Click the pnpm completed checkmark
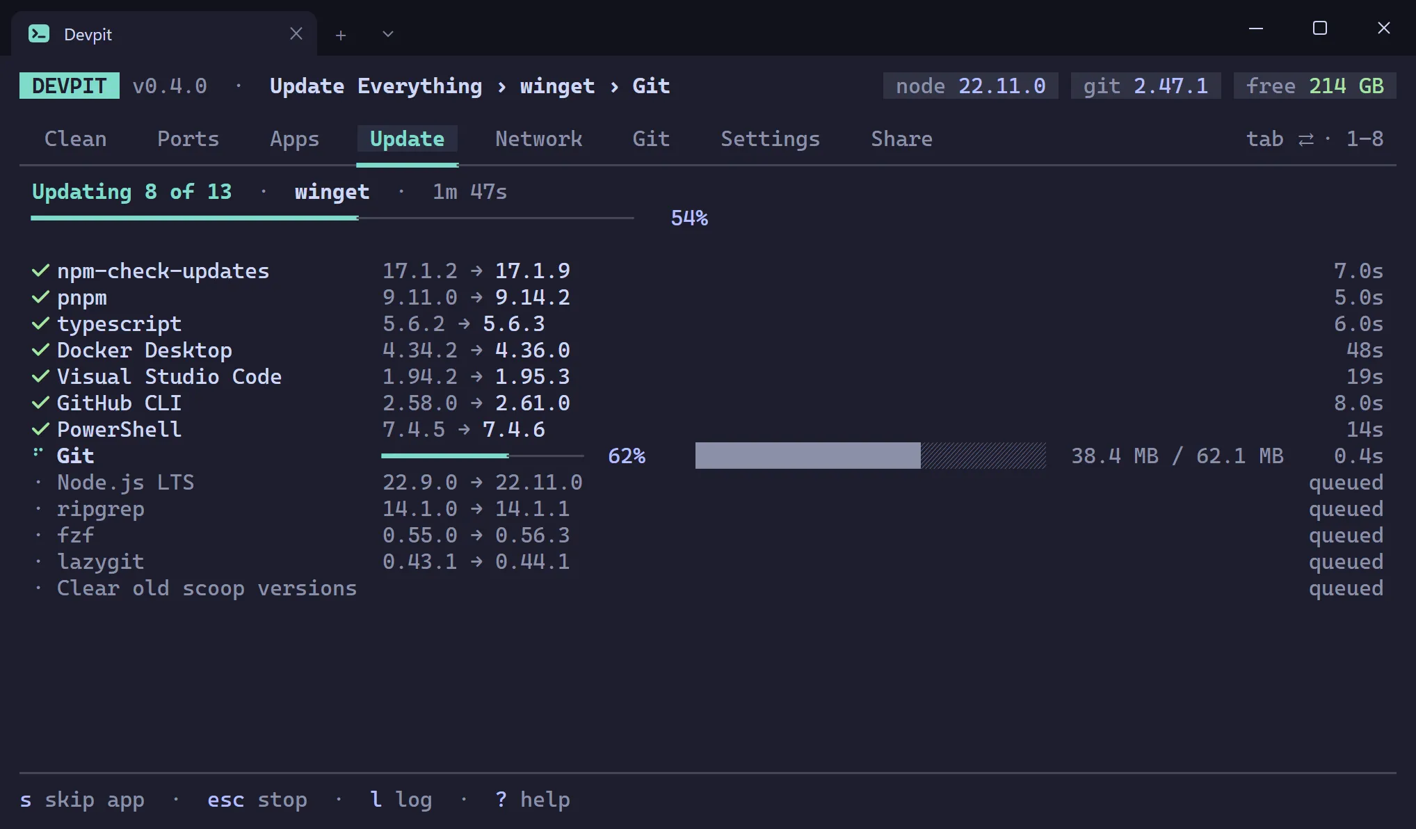 pyautogui.click(x=41, y=297)
